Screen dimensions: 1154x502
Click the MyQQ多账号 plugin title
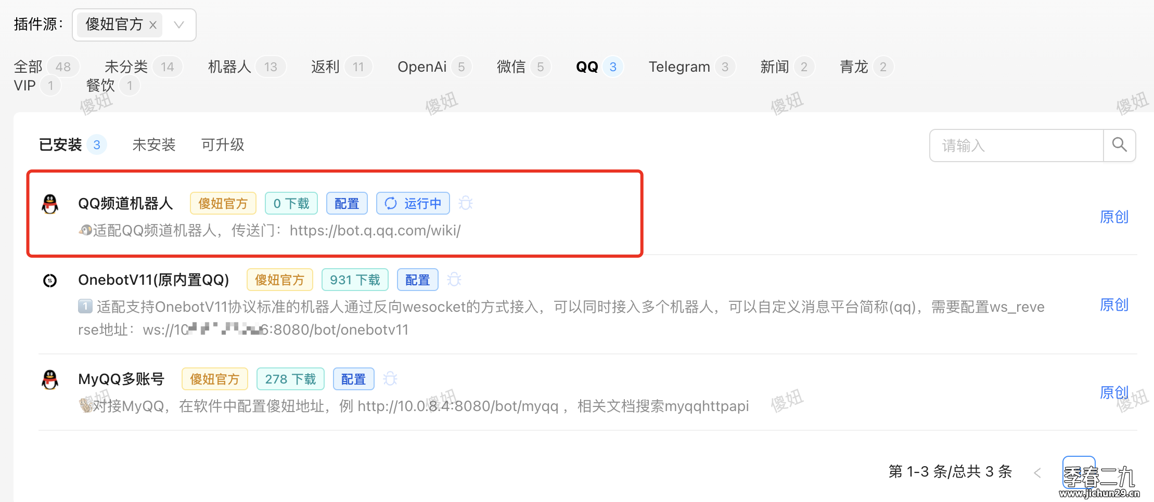[121, 379]
